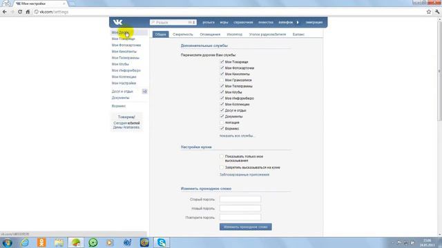Open Мои Товарищи in the sidebar

pyautogui.click(x=123, y=39)
